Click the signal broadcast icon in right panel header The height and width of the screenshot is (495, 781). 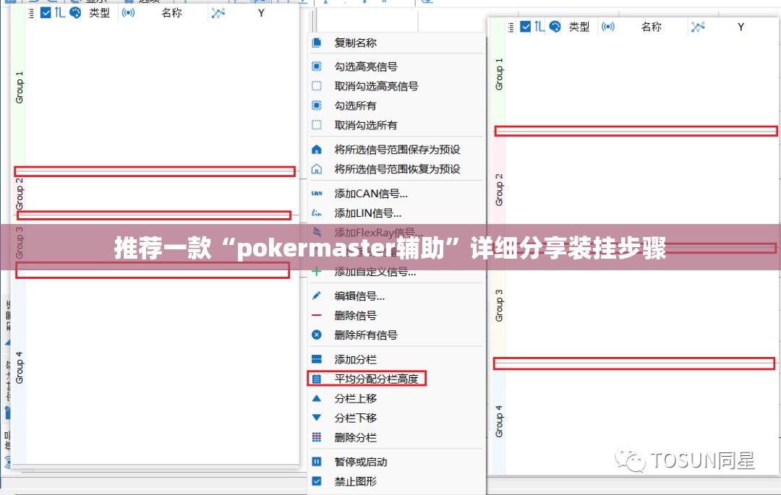607,26
